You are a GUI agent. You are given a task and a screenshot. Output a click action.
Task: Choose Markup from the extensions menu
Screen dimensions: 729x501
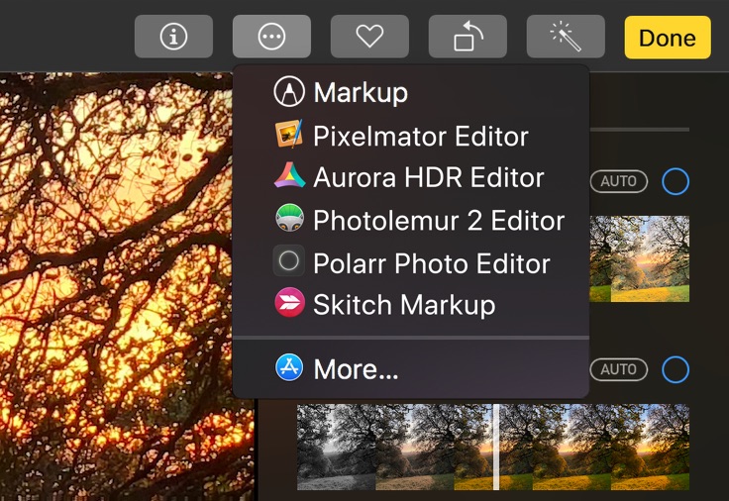point(411,91)
